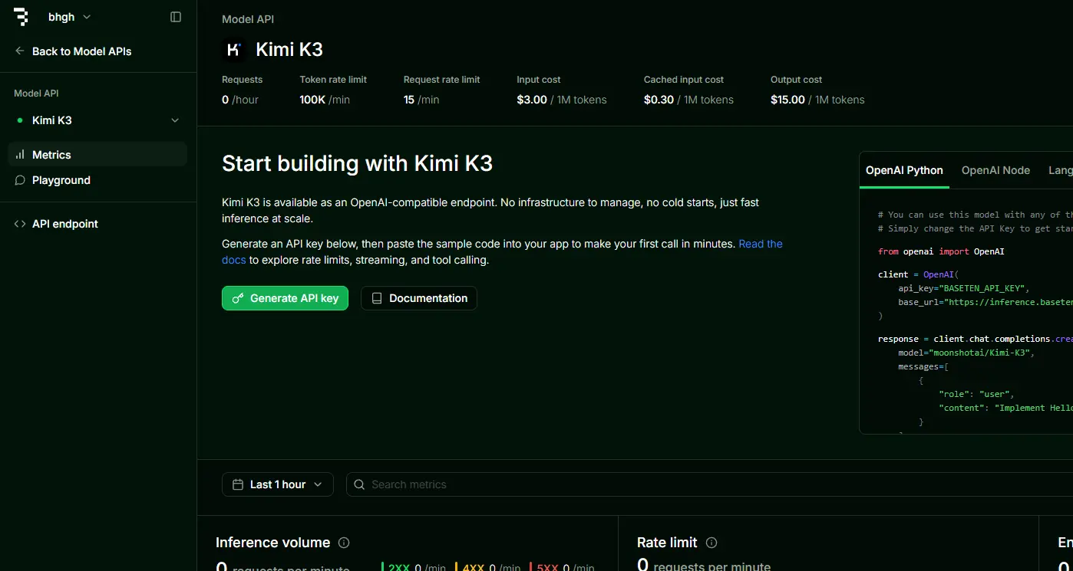
Task: Click the Baseten logo icon
Action: 21,17
